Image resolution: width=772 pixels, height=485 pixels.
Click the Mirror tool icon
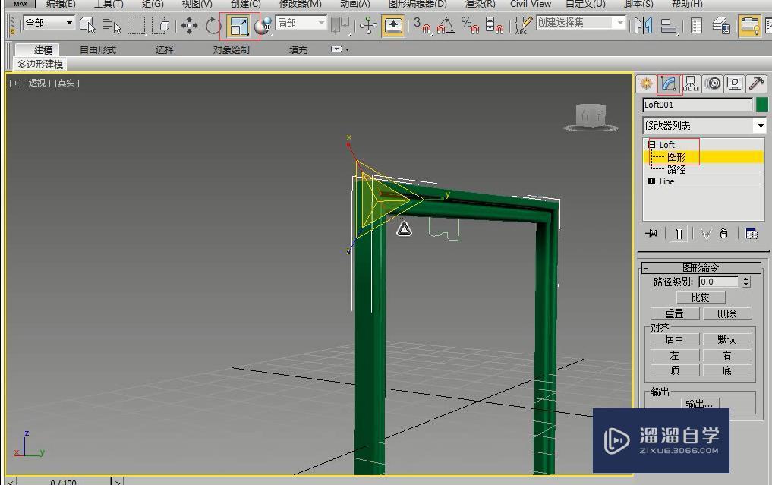click(x=643, y=27)
